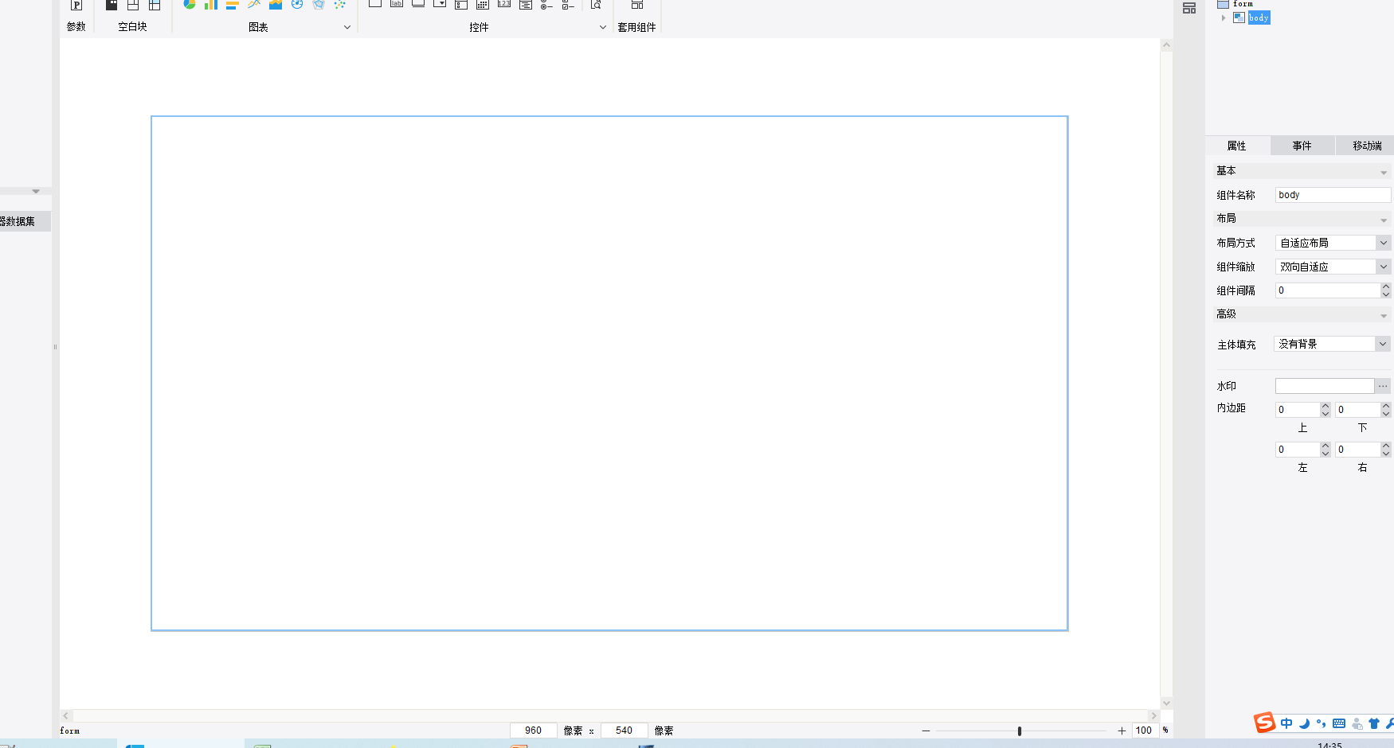The height and width of the screenshot is (748, 1394).
Task: Add a scatter chart from the toolbar
Action: click(x=340, y=4)
